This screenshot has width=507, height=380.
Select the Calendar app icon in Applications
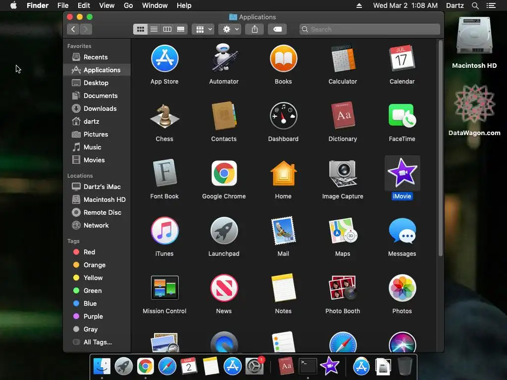pos(402,58)
